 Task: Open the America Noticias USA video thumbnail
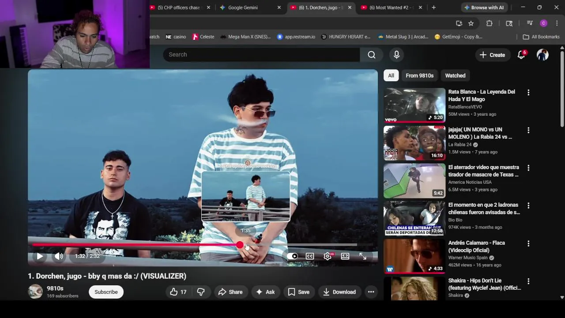414,181
